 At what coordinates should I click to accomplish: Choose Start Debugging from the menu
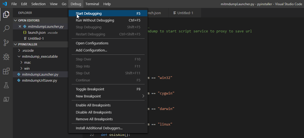click(89, 13)
